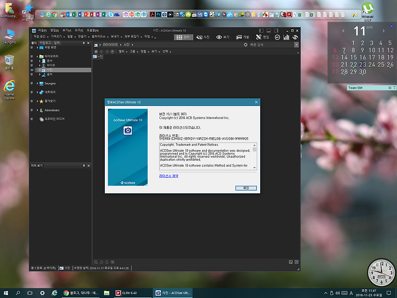Screen dimensions: 397x298
Task: Open the 도움말(H) help menu
Action: click(x=93, y=30)
